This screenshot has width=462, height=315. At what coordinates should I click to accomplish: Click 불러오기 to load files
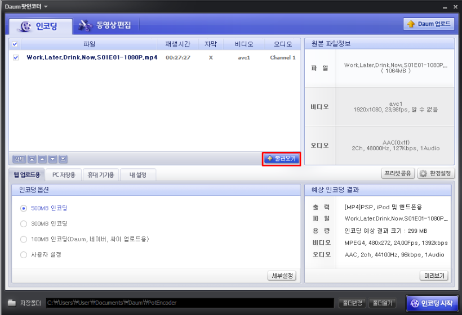(x=281, y=159)
